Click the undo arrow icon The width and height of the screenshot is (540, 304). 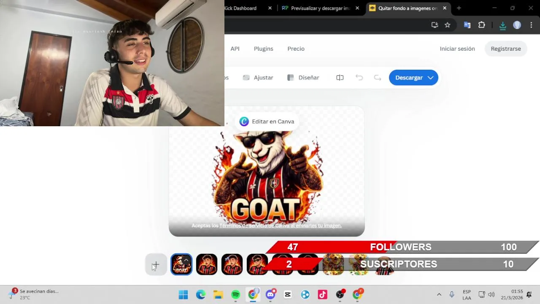click(359, 78)
